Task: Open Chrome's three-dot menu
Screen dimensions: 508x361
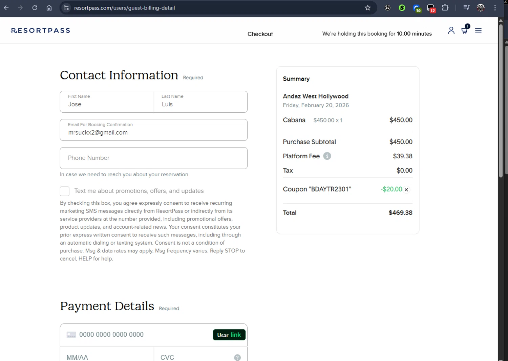Action: pyautogui.click(x=495, y=8)
